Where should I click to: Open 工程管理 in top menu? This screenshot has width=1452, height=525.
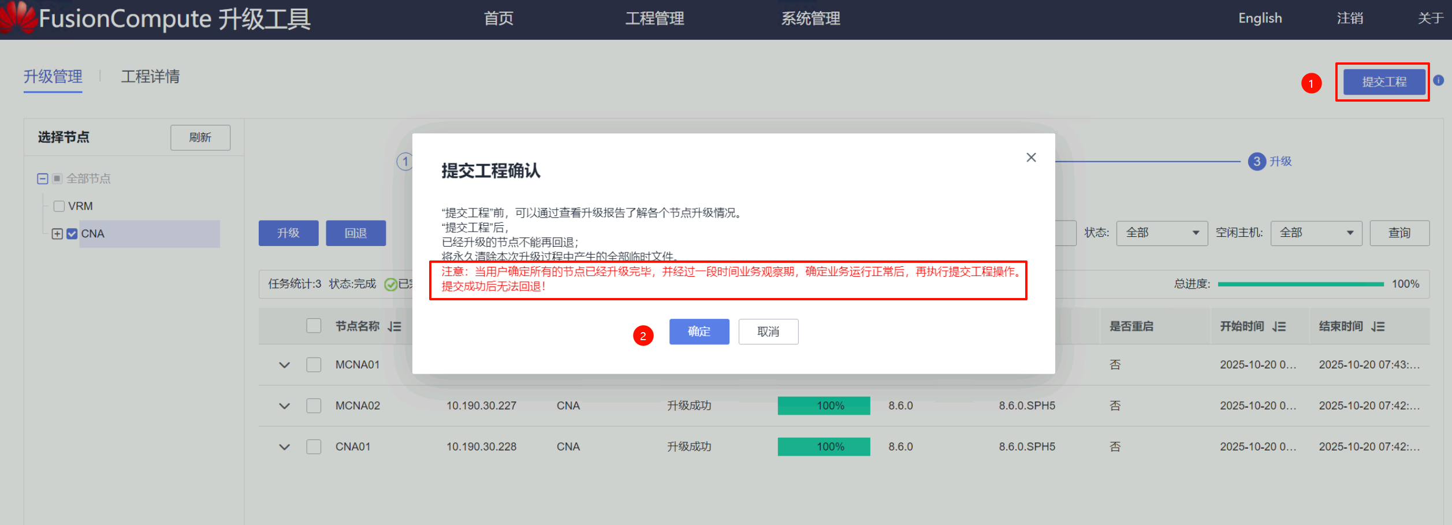[x=654, y=18]
